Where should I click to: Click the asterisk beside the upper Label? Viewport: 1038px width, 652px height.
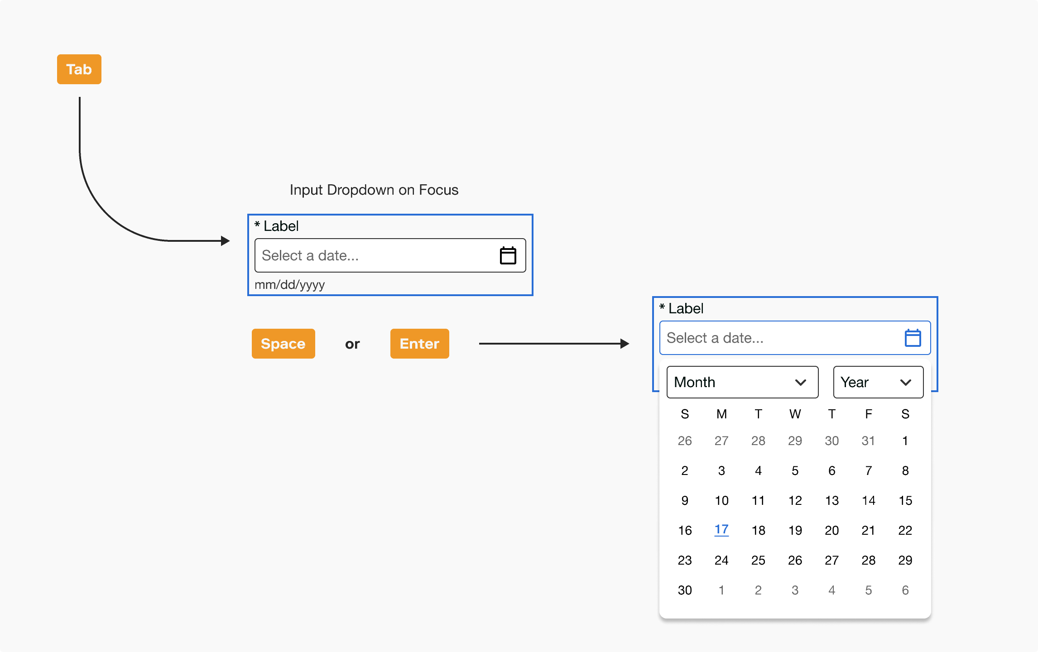257,225
